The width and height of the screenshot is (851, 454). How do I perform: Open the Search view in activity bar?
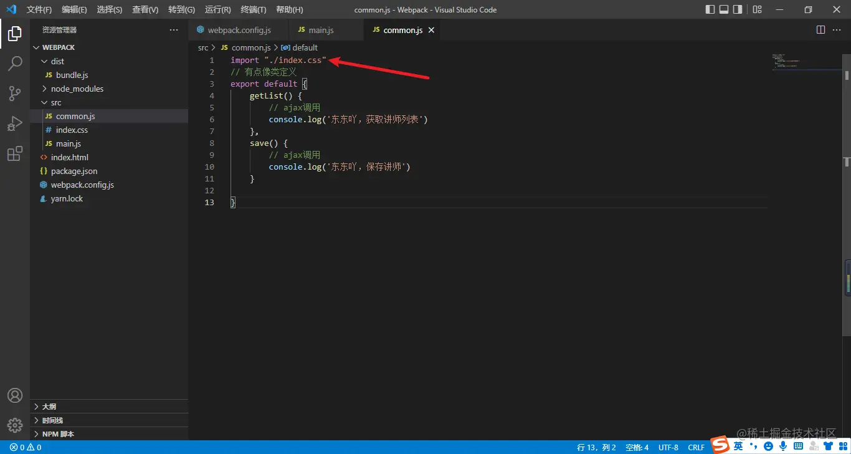click(x=15, y=64)
